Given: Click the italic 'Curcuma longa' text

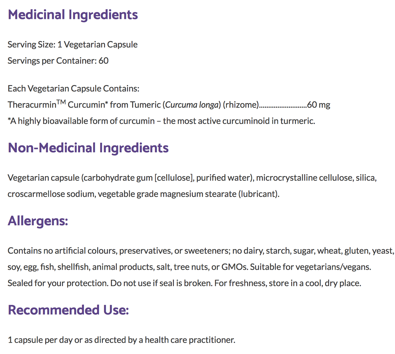Looking at the screenshot, I should [x=192, y=105].
